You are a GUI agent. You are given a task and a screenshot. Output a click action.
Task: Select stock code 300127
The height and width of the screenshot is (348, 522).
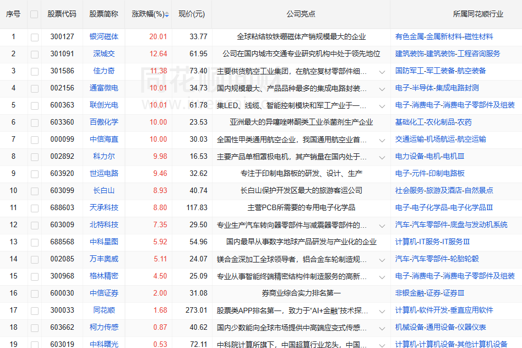(62, 36)
